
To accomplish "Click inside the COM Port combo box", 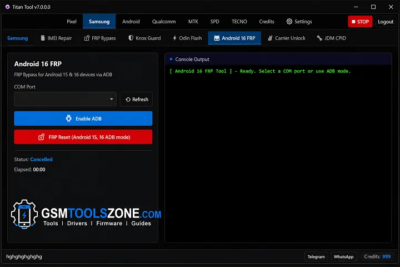I will point(65,99).
